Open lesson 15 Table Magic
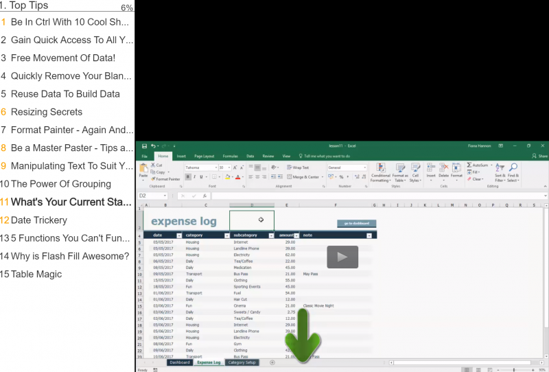The width and height of the screenshot is (549, 372). 31,274
